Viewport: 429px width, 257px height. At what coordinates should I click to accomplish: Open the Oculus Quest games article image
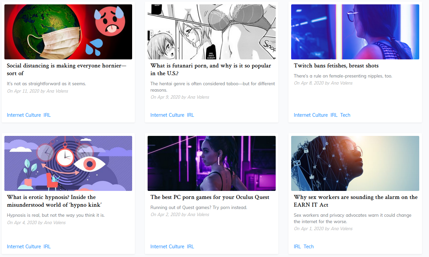[x=211, y=163]
